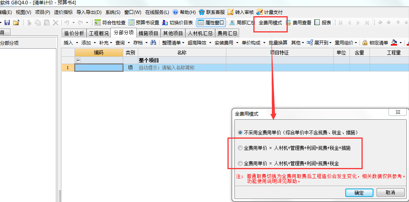Switch to the 费用汇总 tab
The width and height of the screenshot is (409, 202).
[x=227, y=33]
